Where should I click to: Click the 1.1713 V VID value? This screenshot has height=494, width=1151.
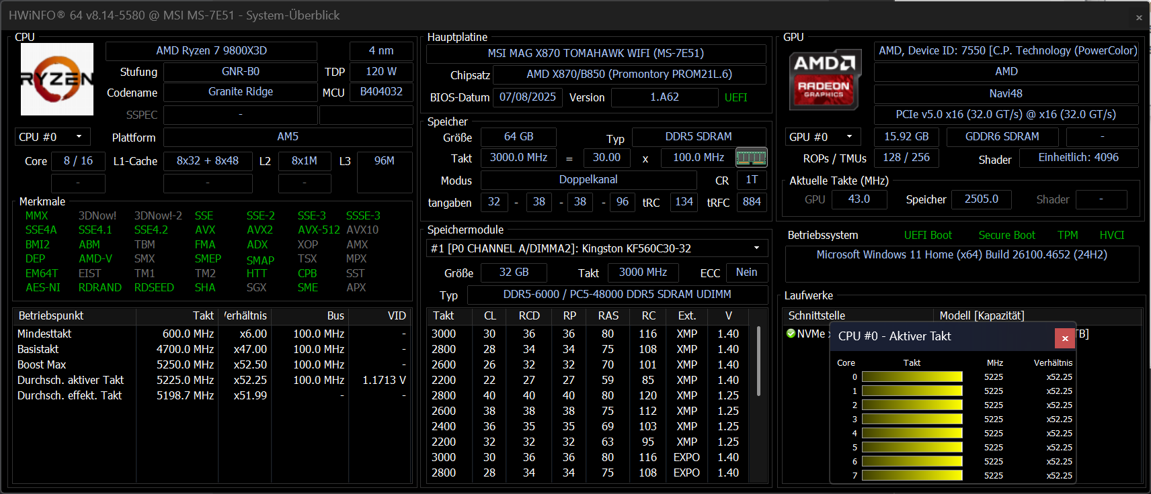[384, 380]
